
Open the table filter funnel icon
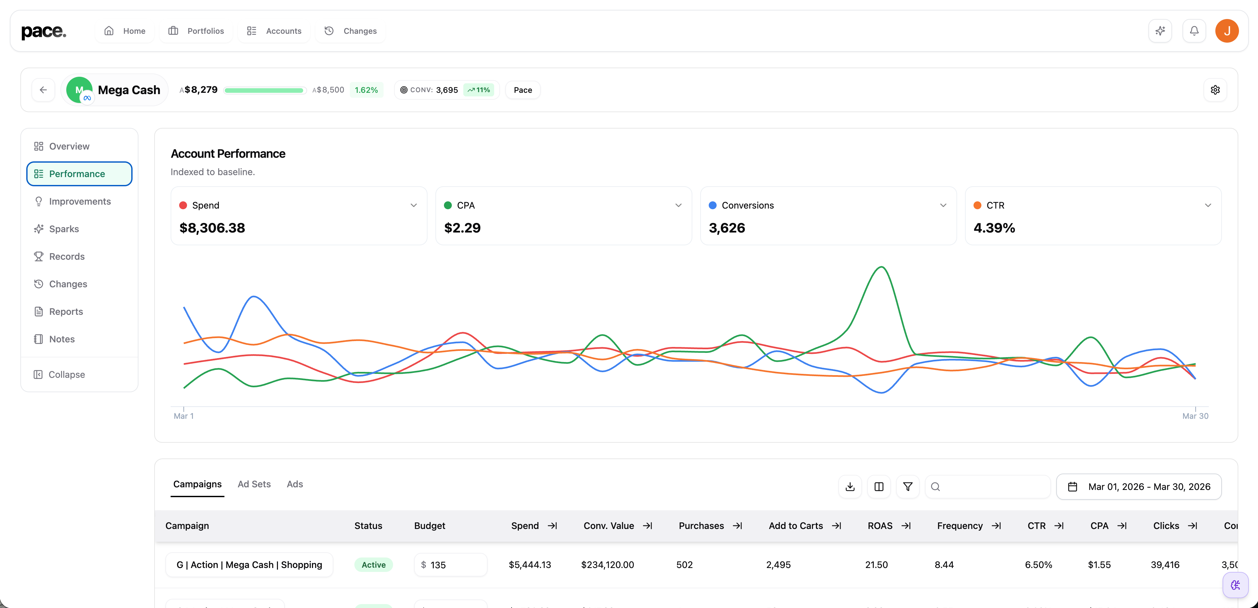(907, 486)
